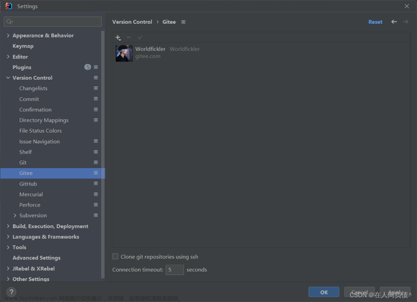Expand the Subversion node
This screenshot has width=417, height=302.
(15, 215)
